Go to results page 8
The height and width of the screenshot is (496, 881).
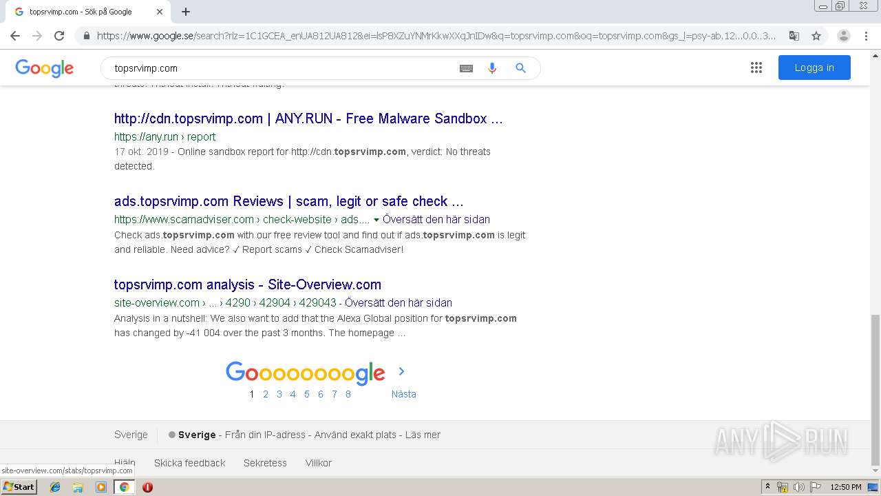coord(348,394)
